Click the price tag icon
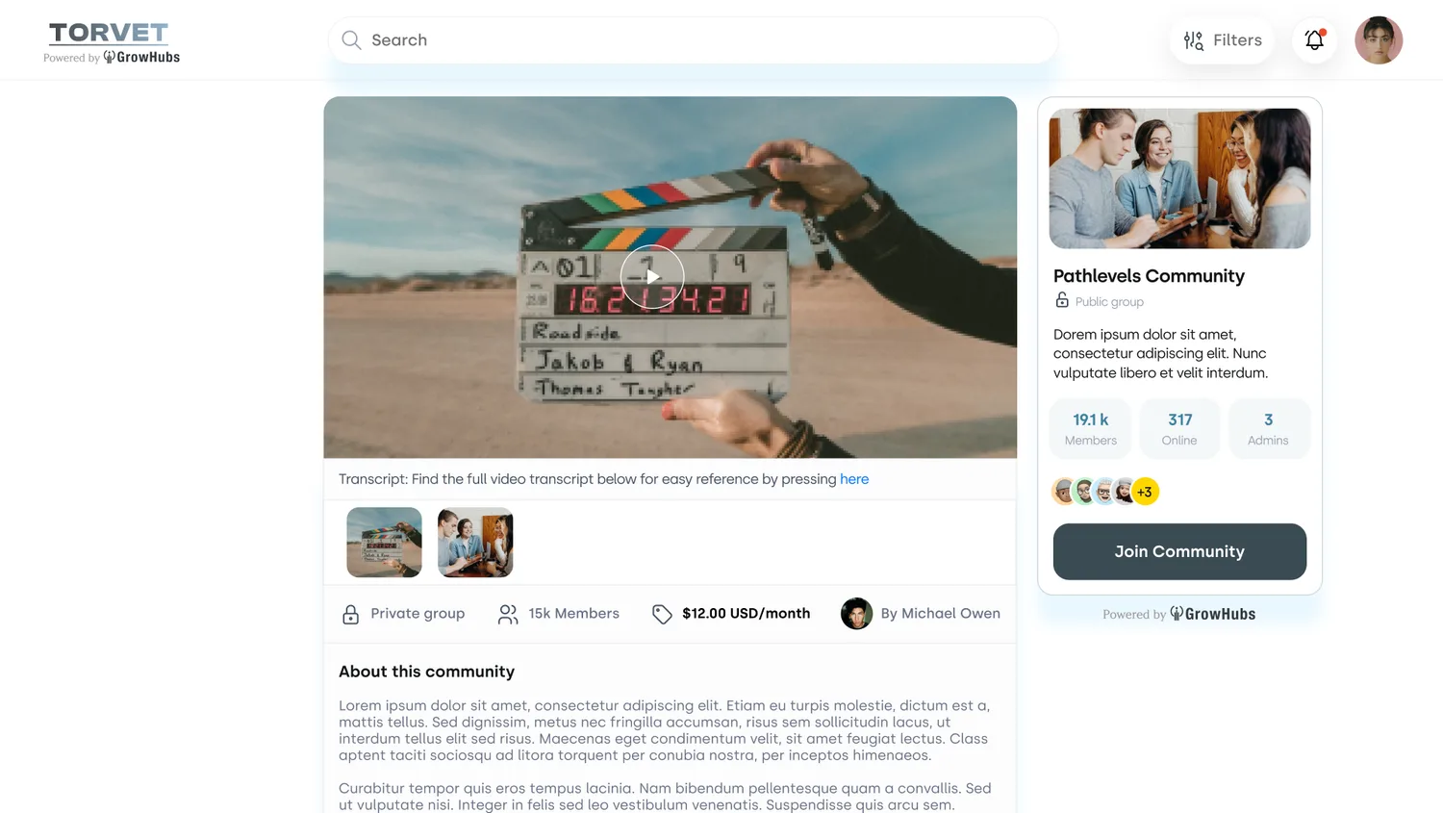The width and height of the screenshot is (1443, 813). [662, 614]
